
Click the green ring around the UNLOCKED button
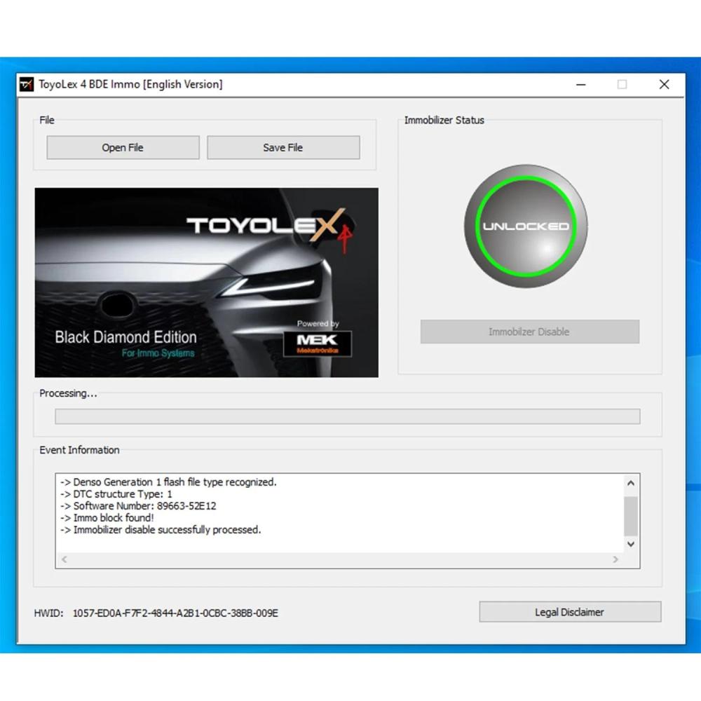coord(526,177)
